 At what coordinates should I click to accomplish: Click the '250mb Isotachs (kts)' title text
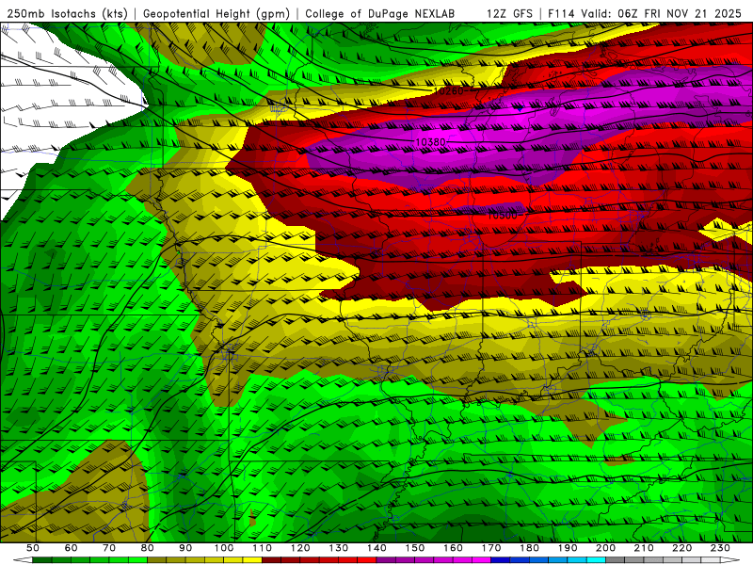click(x=67, y=14)
